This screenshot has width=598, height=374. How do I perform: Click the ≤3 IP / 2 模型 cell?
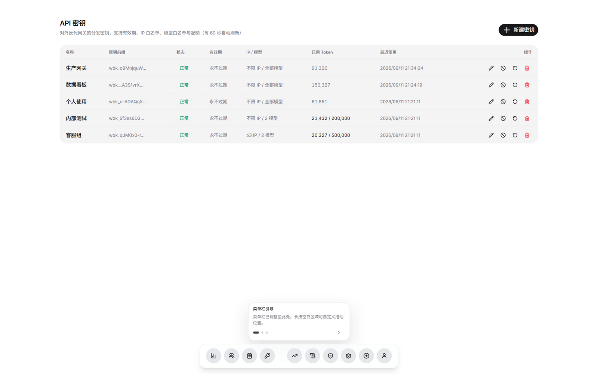(260, 135)
